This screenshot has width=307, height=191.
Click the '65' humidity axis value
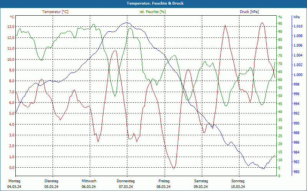[x=280, y=72]
